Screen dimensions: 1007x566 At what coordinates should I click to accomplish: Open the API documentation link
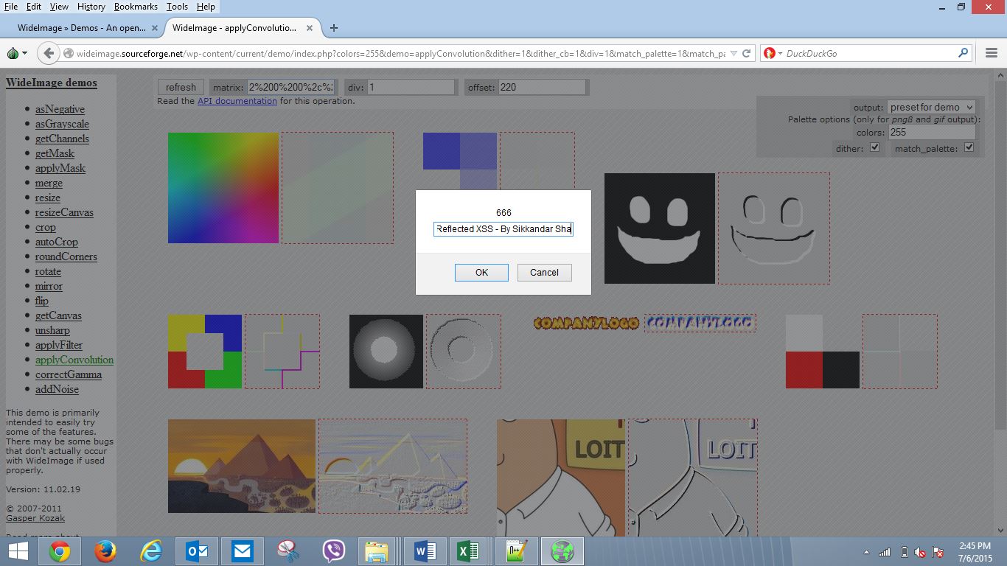coord(237,101)
